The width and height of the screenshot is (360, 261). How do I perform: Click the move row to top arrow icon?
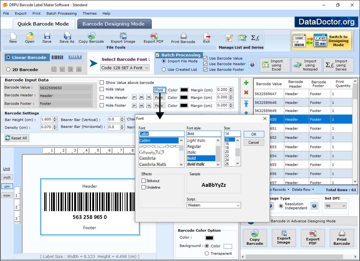click(x=246, y=104)
